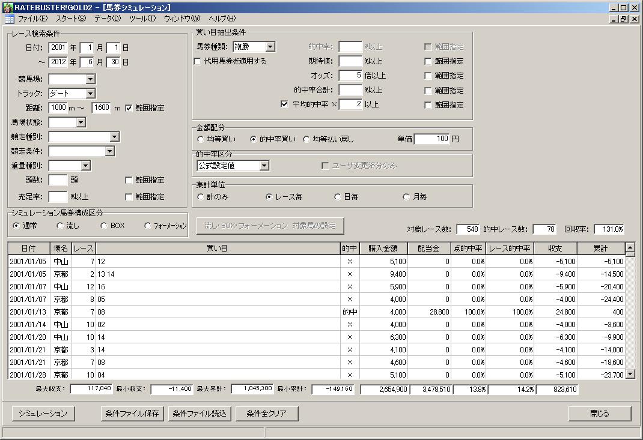643x440 pixels.
Task: Select the 2001/01/13 京都 row with 的中
Action: coord(317,312)
